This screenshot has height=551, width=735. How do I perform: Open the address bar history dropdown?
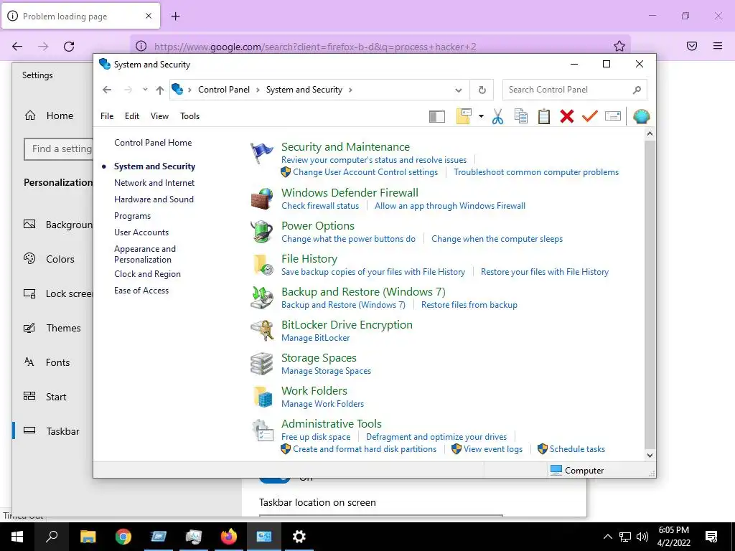click(x=459, y=90)
